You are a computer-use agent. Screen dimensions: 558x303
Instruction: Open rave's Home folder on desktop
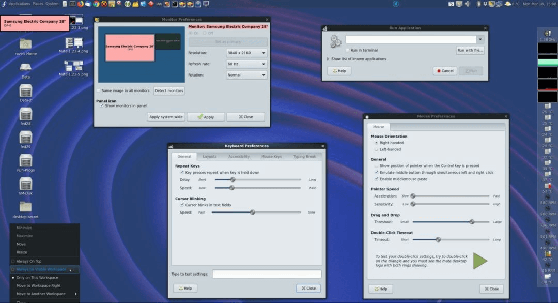[25, 44]
